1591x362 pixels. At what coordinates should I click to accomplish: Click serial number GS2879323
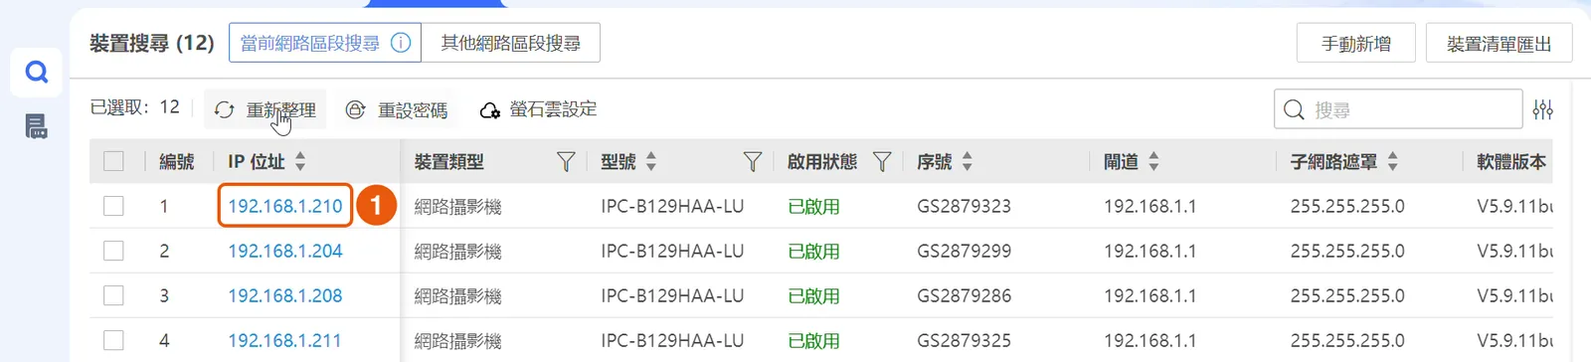[x=964, y=206]
